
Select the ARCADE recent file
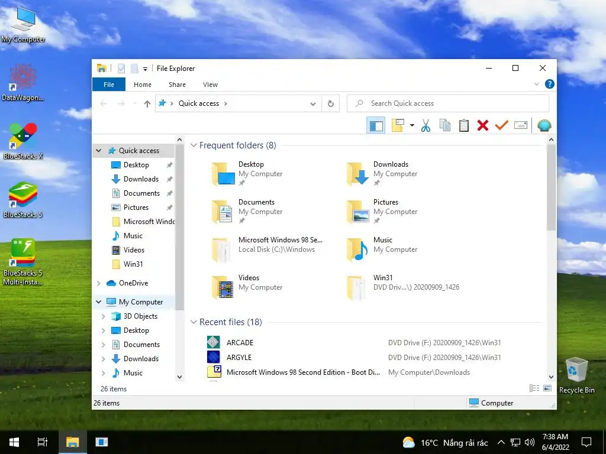(240, 342)
